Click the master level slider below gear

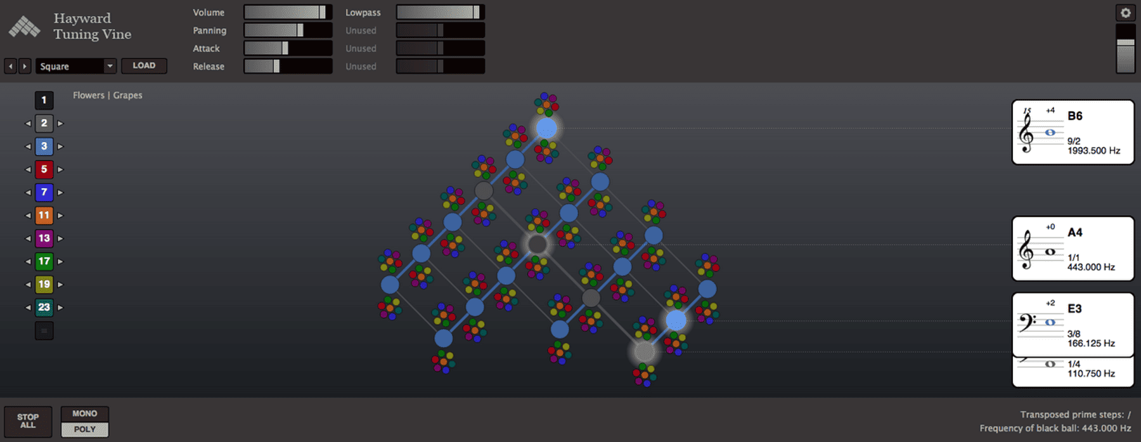click(x=1125, y=49)
